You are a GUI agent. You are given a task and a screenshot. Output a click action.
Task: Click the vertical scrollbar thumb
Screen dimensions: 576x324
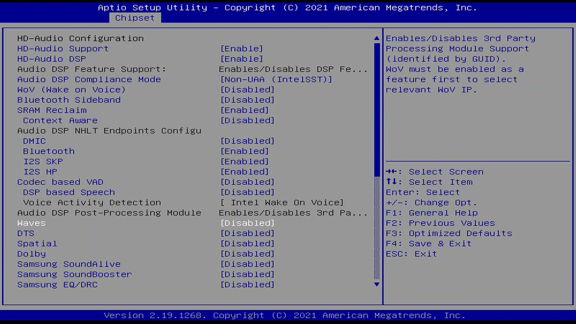pyautogui.click(x=377, y=109)
